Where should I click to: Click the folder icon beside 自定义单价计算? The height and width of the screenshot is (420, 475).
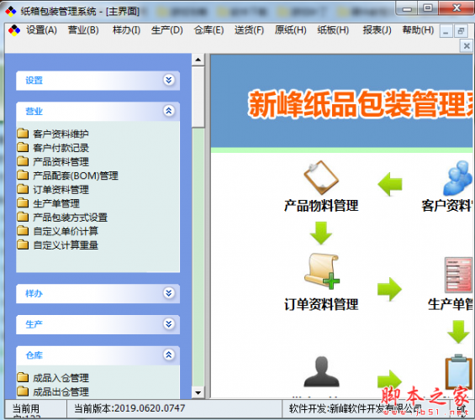click(x=23, y=230)
